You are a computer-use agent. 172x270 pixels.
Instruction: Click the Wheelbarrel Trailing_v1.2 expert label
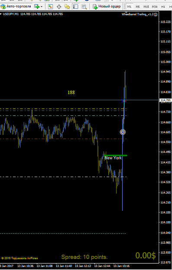click(137, 14)
